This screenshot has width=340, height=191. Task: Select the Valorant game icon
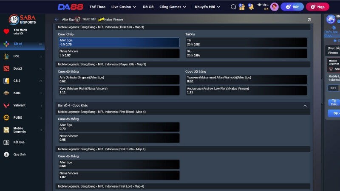coord(6,105)
